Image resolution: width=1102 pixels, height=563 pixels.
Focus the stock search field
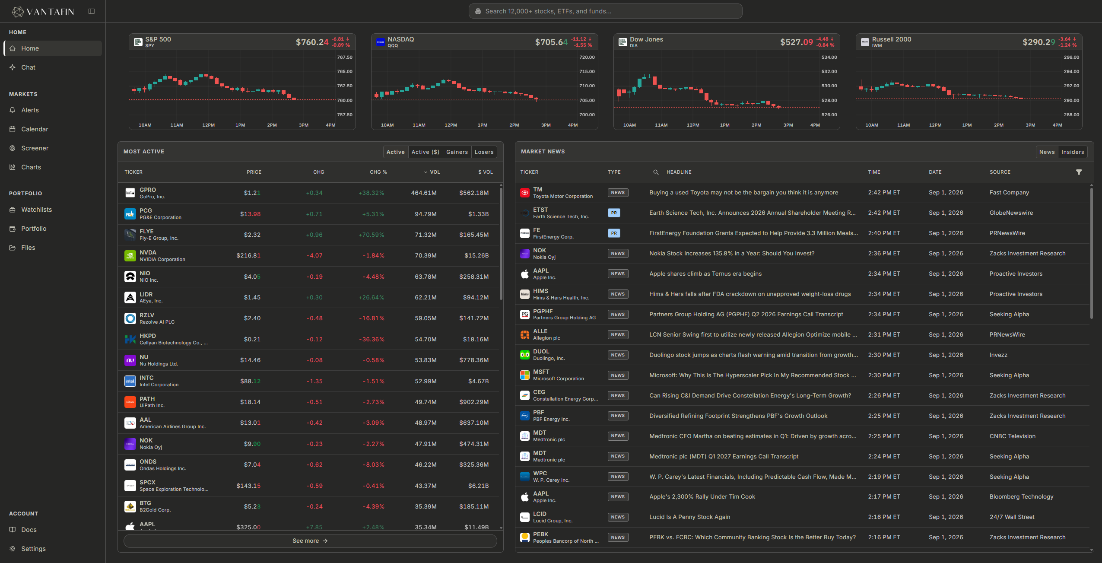(x=605, y=11)
